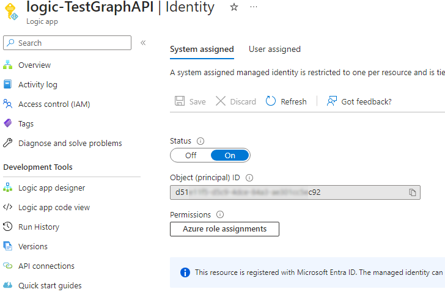445x303 pixels.
Task: Click the Got feedback? label
Action: pyautogui.click(x=366, y=101)
